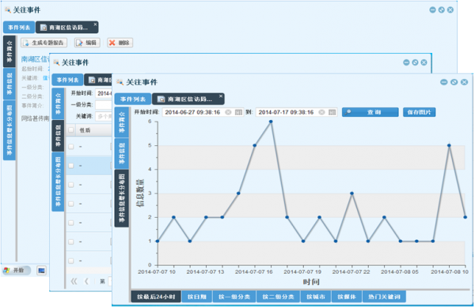The width and height of the screenshot is (475, 307).
Task: Select the 热门关键词 chart view
Action: pos(384,297)
